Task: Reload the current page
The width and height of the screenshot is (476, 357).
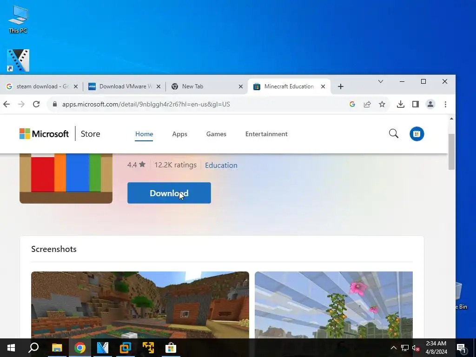Action: pos(36,104)
